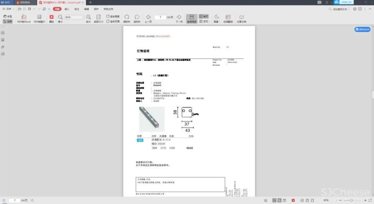Click the zoom plus button in status bar
Viewport: 374px width, 204px height.
tap(365, 200)
